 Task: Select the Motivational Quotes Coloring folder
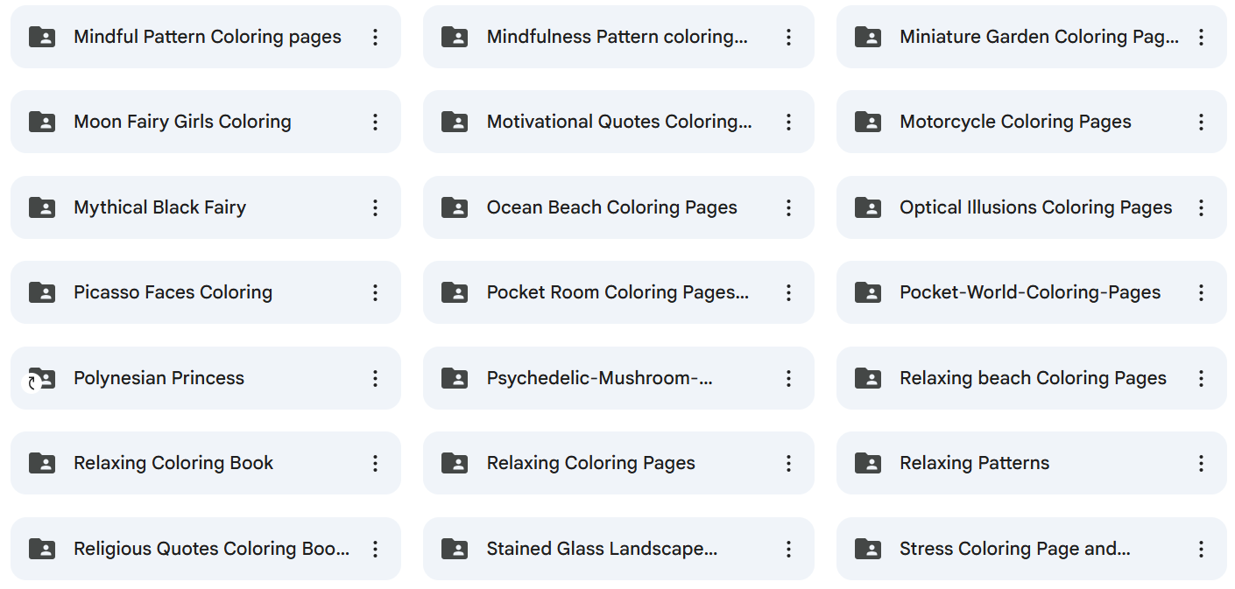(x=618, y=122)
